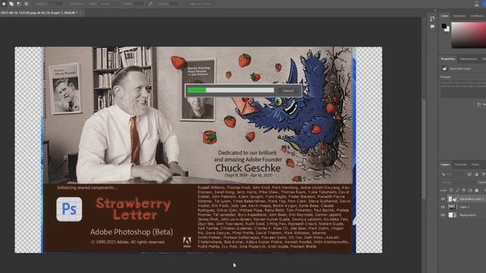Pick the Subtract from selection mode icon
The image size is (486, 273).
point(18,4)
